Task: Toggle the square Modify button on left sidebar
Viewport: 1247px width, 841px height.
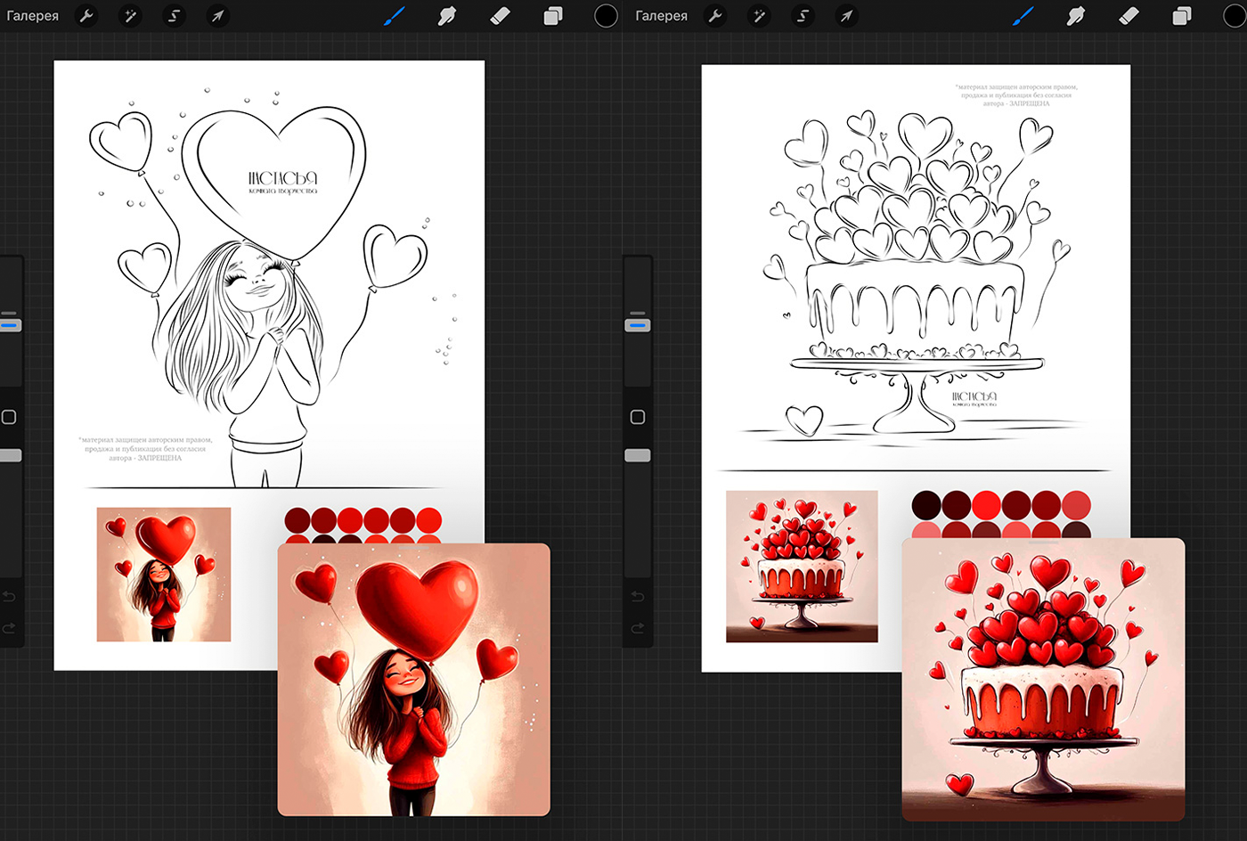Action: pyautogui.click(x=10, y=417)
